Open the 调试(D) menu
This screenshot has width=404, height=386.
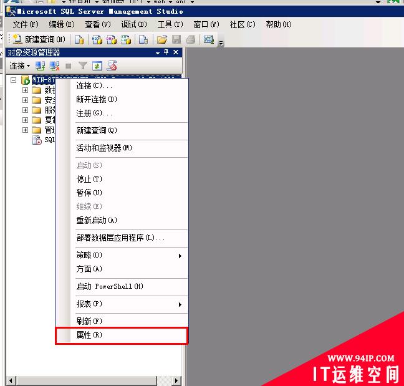(x=134, y=25)
